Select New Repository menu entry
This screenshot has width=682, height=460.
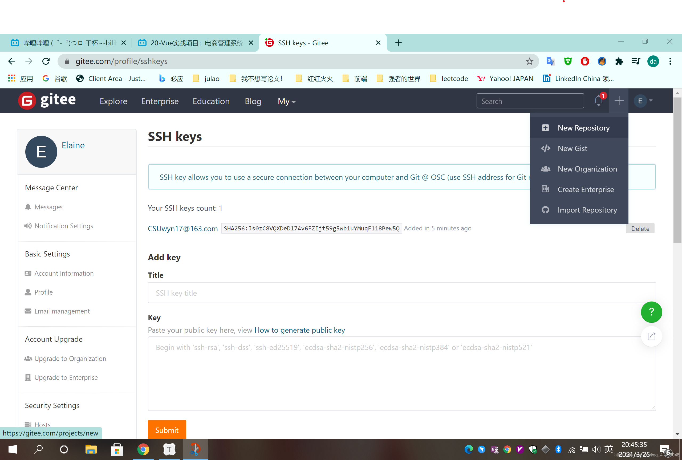tap(583, 128)
